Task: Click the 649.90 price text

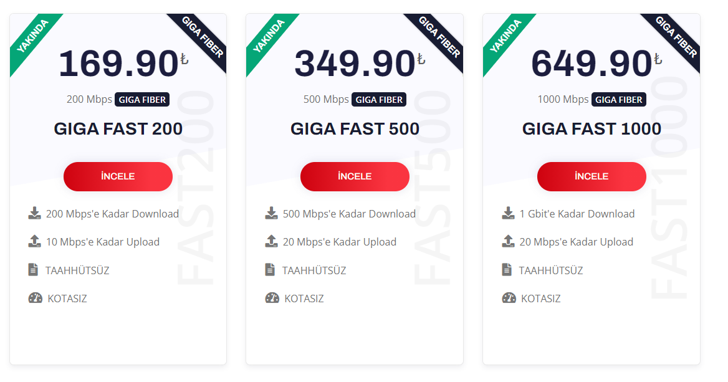Action: point(591,64)
